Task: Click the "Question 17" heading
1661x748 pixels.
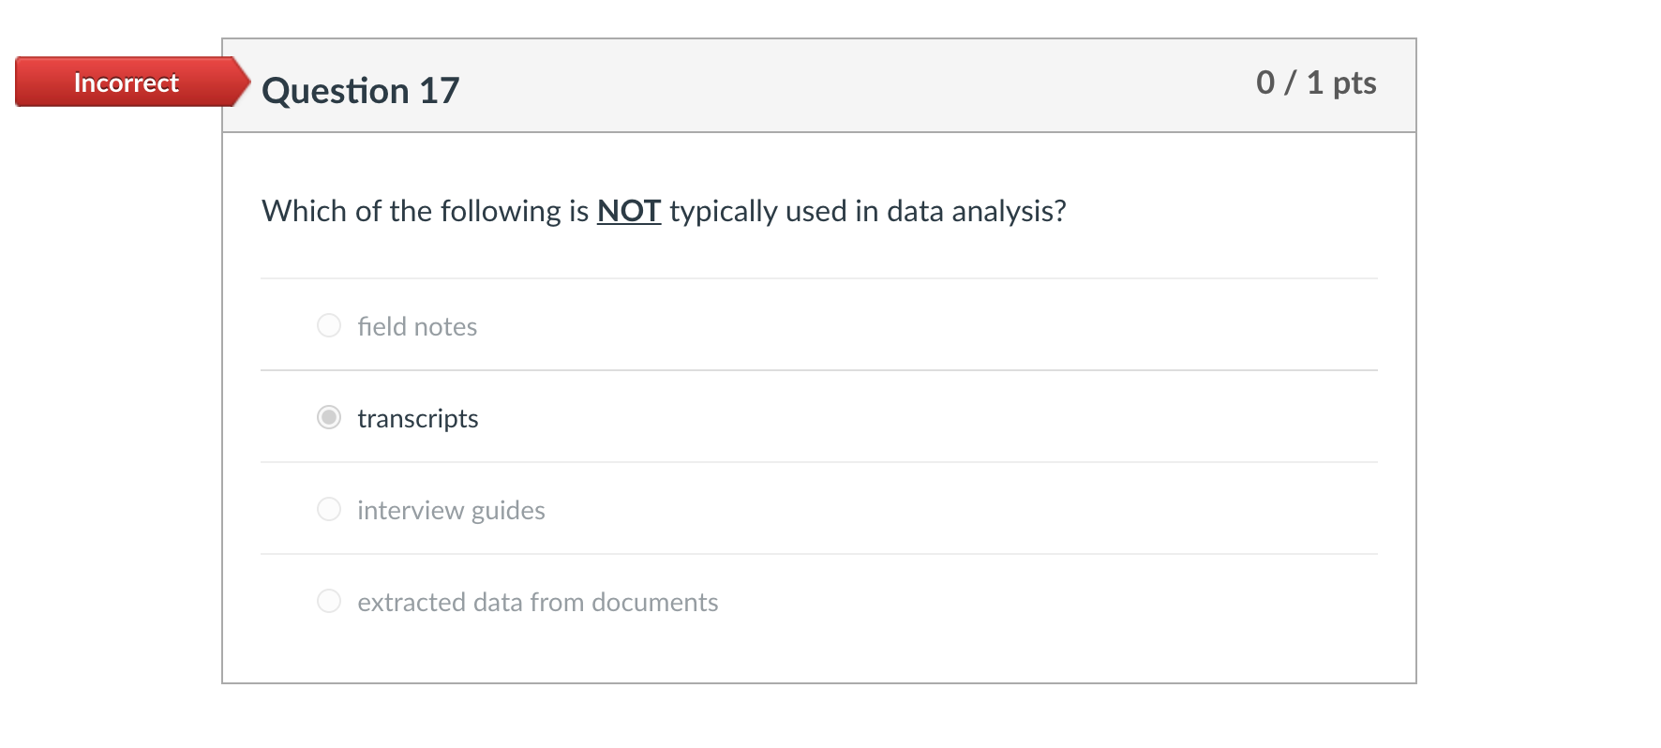Action: (360, 91)
